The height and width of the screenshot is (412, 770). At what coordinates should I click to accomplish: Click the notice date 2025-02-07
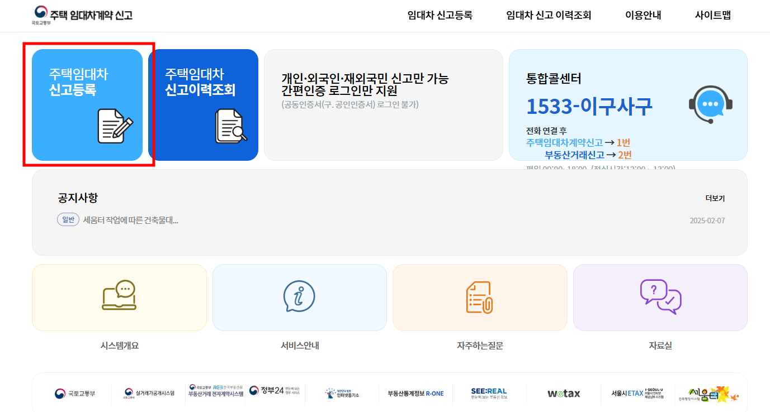click(x=707, y=221)
